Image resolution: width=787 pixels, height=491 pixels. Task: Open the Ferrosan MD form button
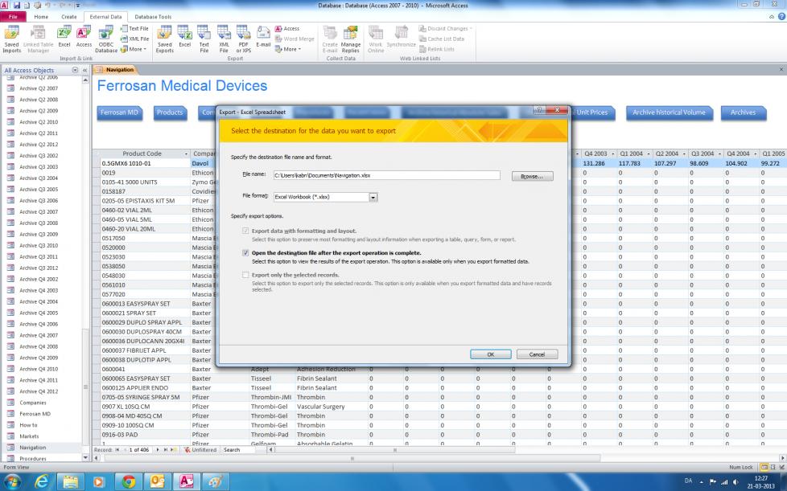point(119,113)
